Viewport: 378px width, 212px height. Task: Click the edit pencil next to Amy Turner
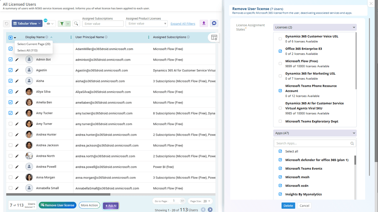point(17,124)
